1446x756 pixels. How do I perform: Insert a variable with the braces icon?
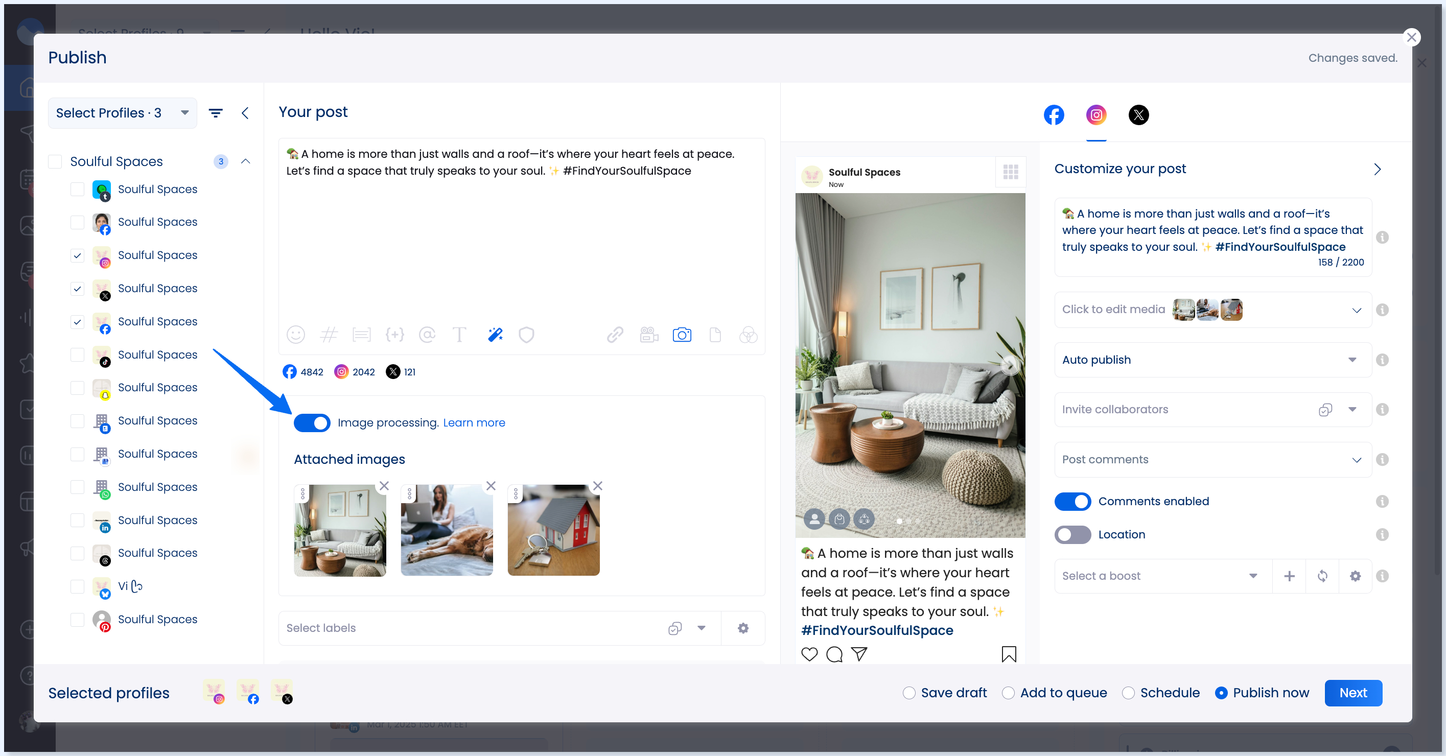pyautogui.click(x=394, y=335)
